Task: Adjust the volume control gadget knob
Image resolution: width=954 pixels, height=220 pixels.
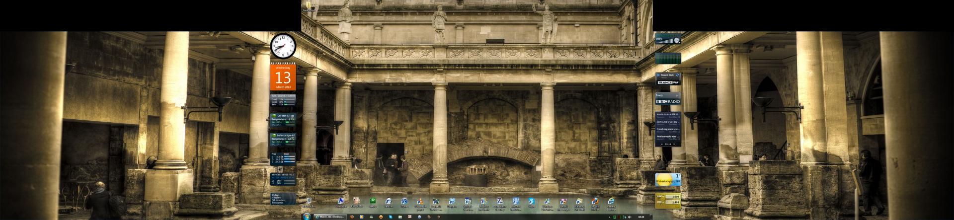Action: coord(676,40)
